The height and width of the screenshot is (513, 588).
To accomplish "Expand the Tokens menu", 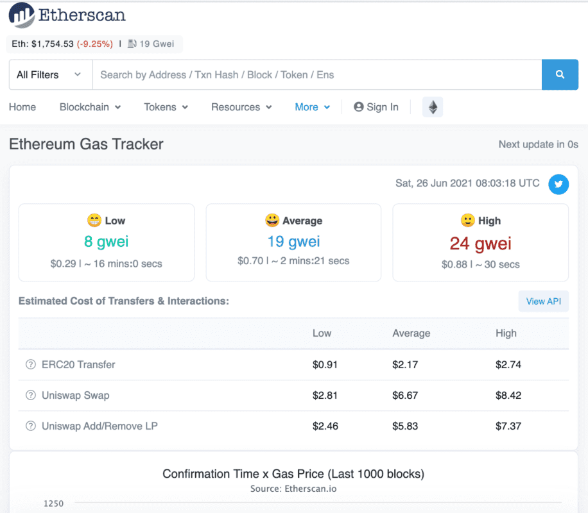I will coord(166,107).
